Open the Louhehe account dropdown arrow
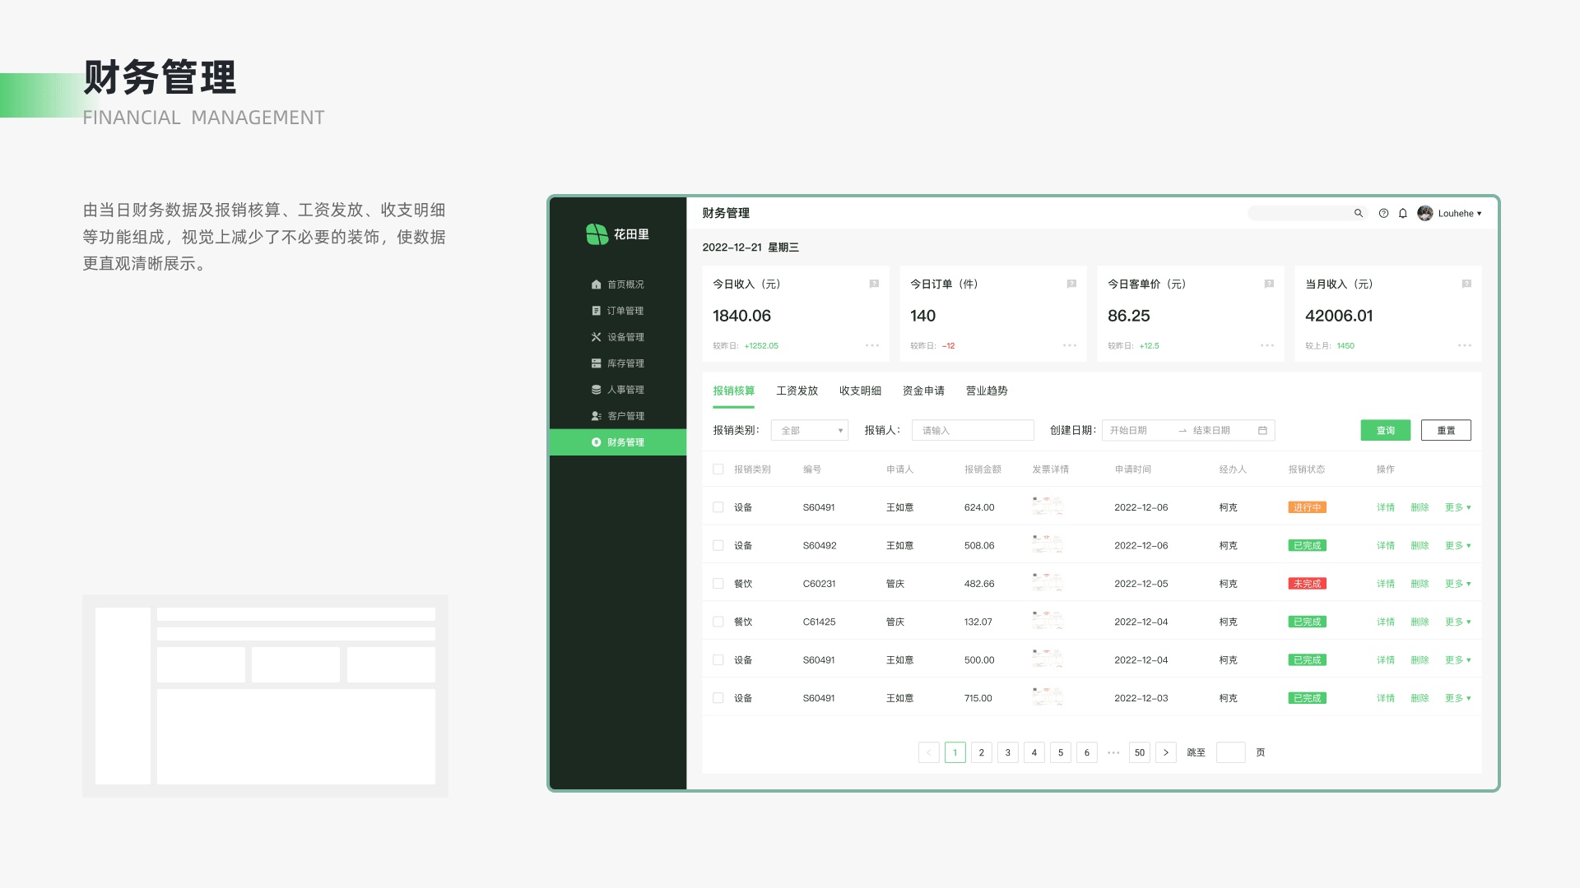Image resolution: width=1580 pixels, height=888 pixels. 1480,214
